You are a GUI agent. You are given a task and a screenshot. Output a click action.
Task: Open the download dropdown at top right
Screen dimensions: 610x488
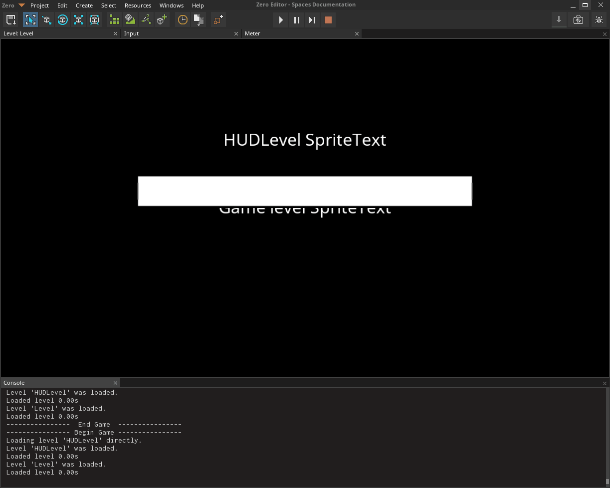559,19
